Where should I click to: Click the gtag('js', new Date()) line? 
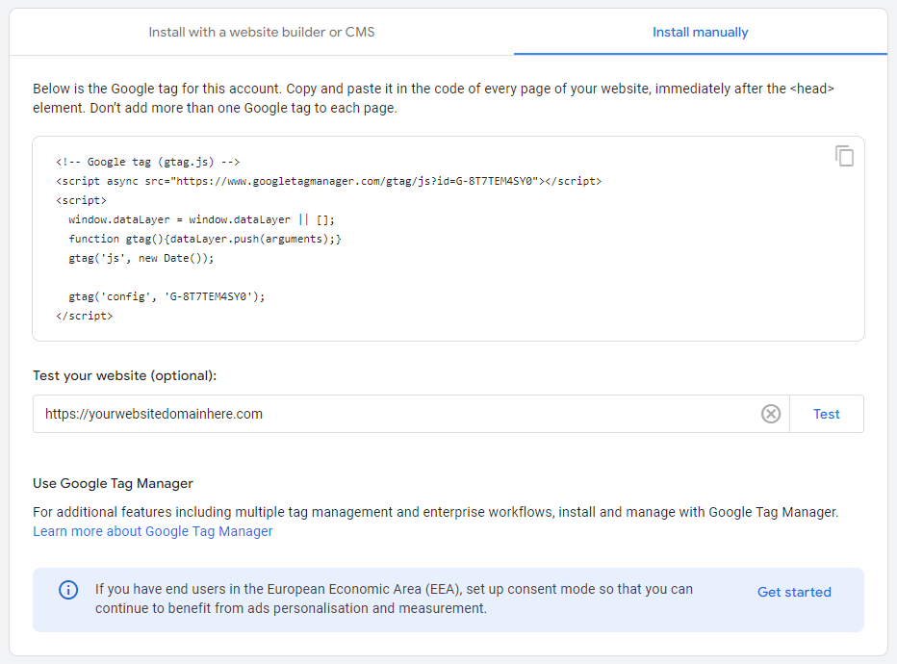(141, 258)
